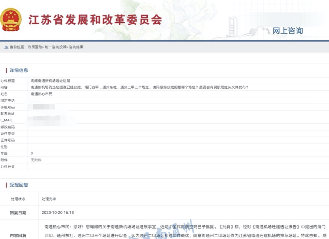Click the 无附件 attachment value

[x=36, y=160]
